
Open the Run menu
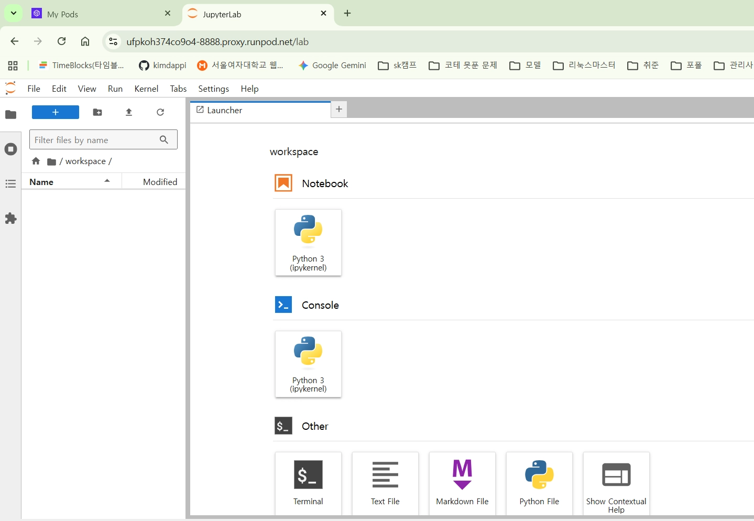115,89
